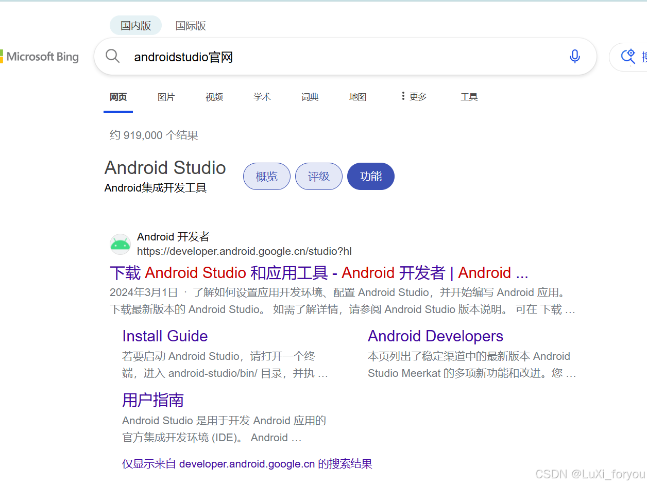Click the Android 开发者 site name

[x=174, y=237]
